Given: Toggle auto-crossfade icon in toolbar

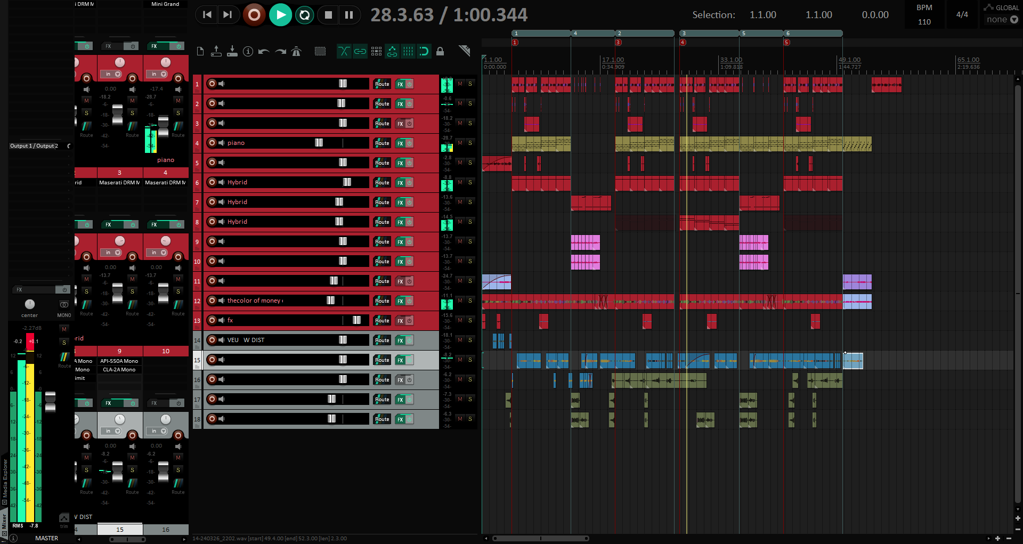Looking at the screenshot, I should (x=344, y=51).
